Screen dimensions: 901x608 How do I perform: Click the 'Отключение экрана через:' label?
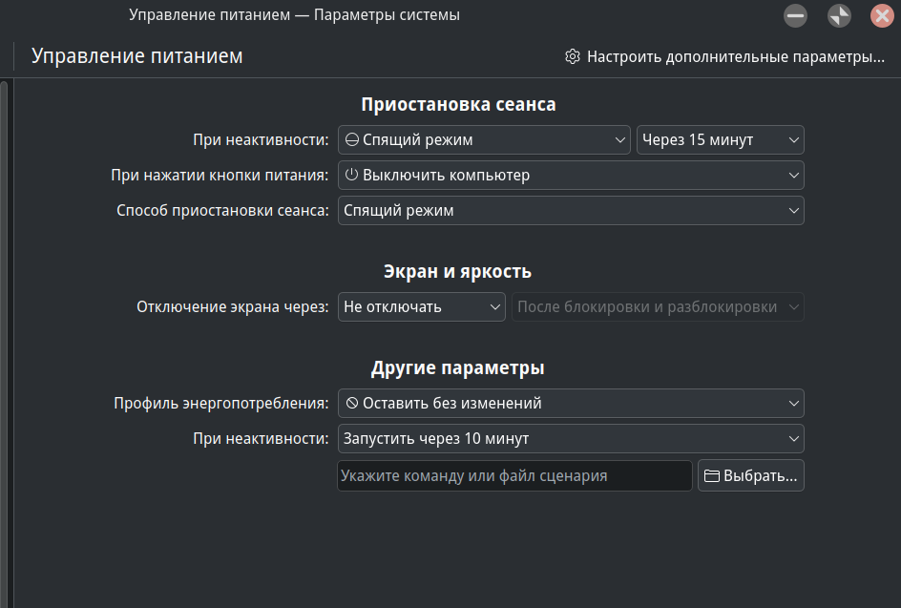(233, 307)
